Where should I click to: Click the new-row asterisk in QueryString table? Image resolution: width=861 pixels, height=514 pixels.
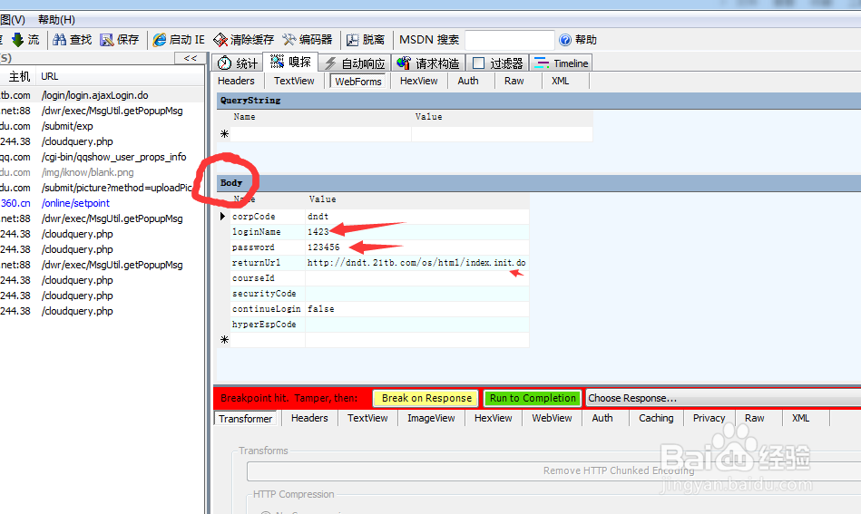tap(224, 134)
